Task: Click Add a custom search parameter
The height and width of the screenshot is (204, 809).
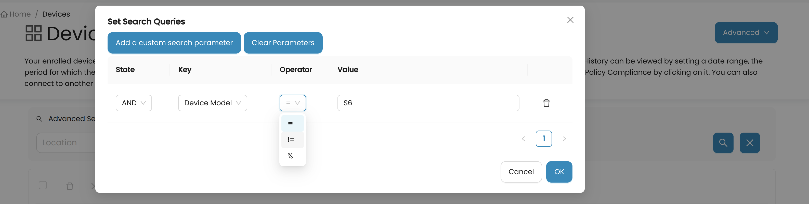Action: coord(174,43)
